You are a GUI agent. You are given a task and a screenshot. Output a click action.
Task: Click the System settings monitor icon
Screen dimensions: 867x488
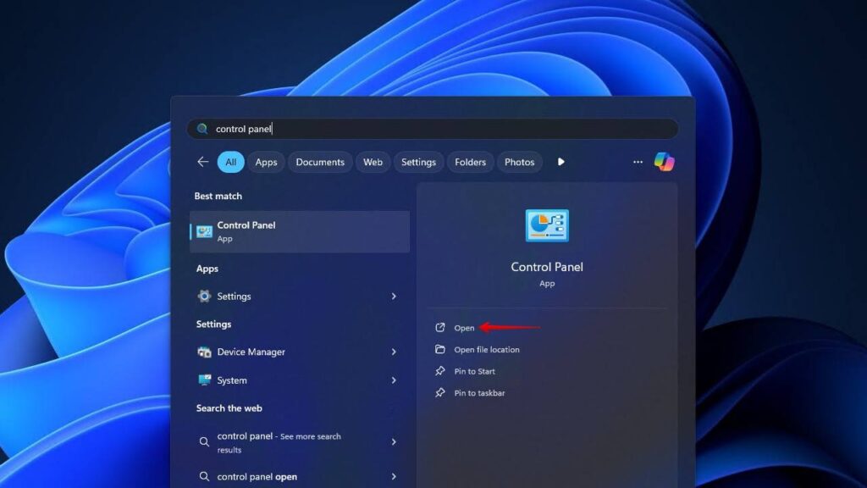pyautogui.click(x=204, y=380)
